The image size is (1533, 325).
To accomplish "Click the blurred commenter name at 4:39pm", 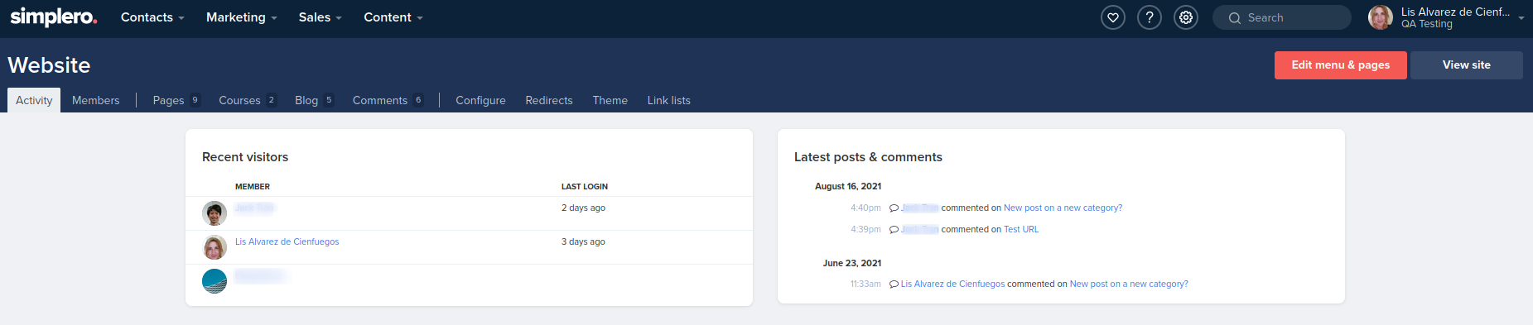I will (920, 230).
